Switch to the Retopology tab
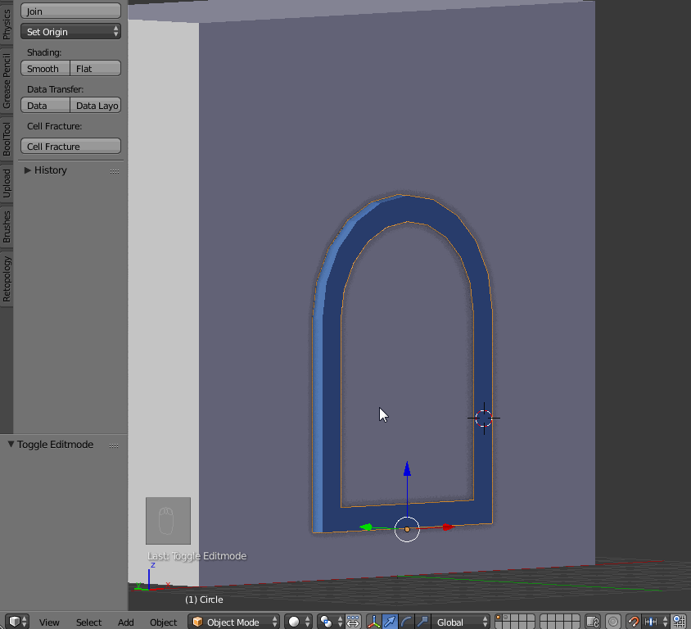 (x=7, y=279)
